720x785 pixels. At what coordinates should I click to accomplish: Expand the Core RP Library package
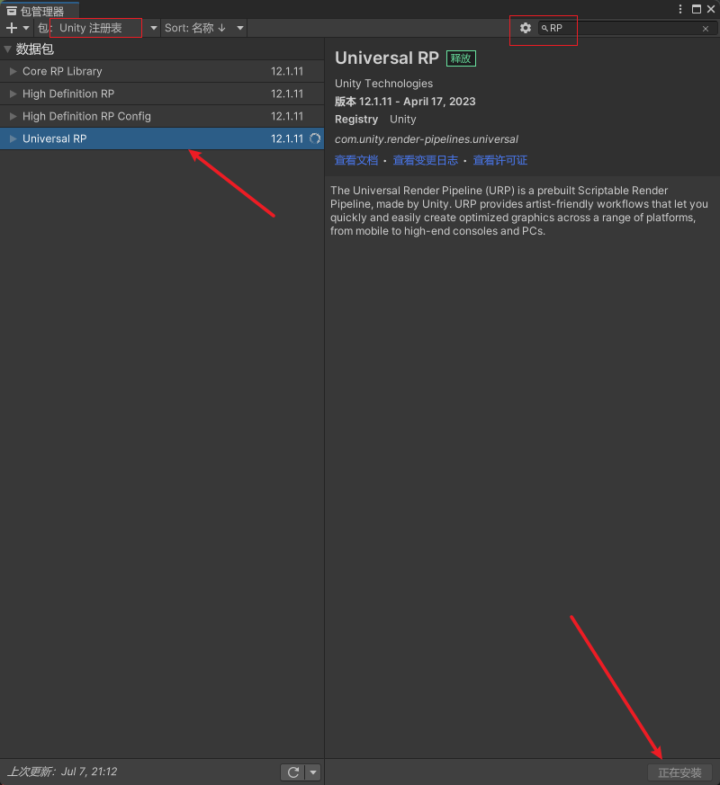click(x=13, y=72)
